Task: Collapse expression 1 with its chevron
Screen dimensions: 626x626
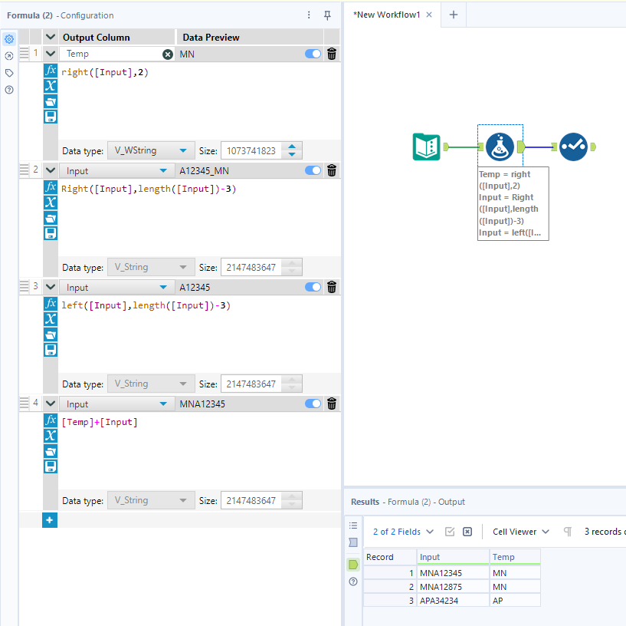Action: [x=51, y=53]
